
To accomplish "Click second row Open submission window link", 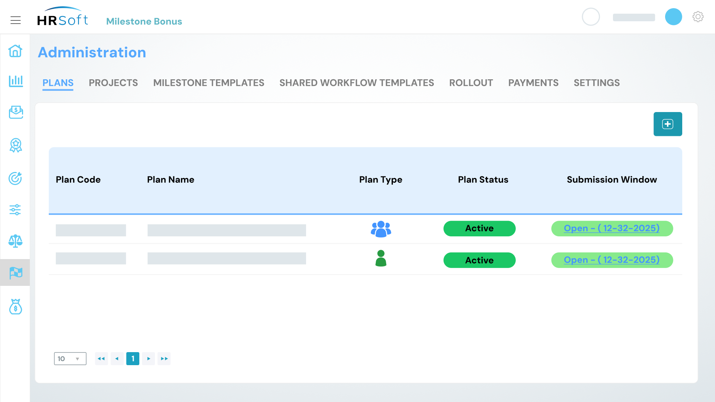I will [x=611, y=260].
